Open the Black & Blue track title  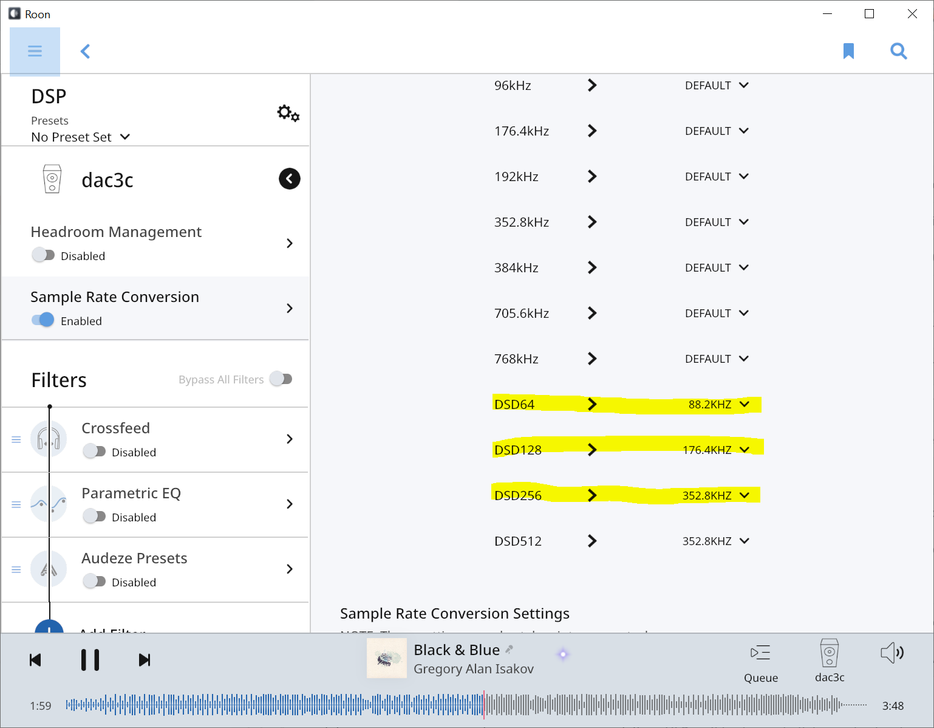click(457, 650)
